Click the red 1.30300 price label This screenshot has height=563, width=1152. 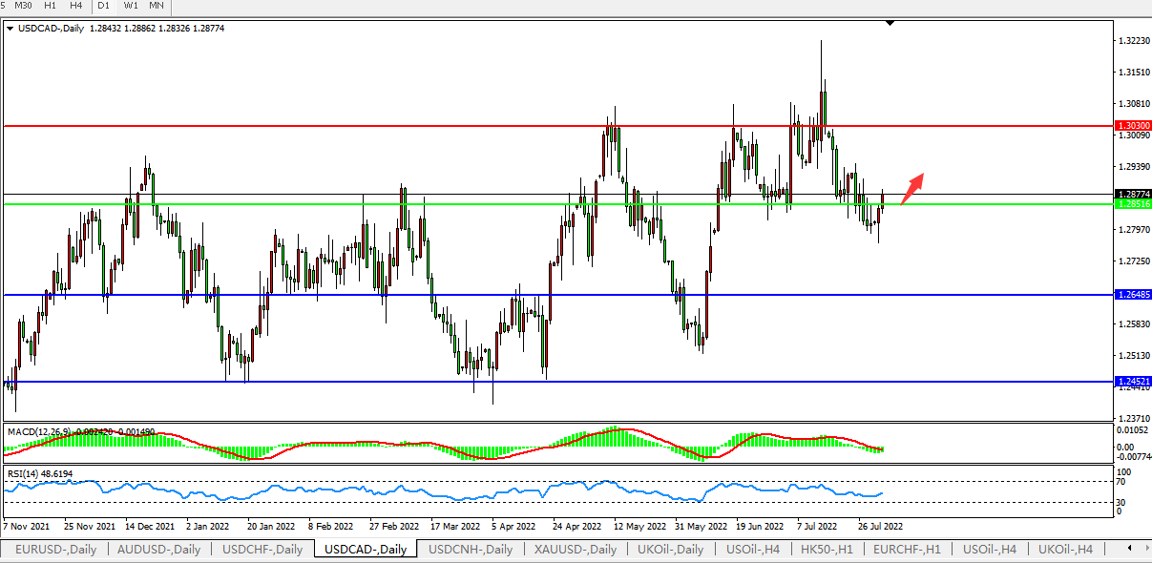click(1133, 125)
